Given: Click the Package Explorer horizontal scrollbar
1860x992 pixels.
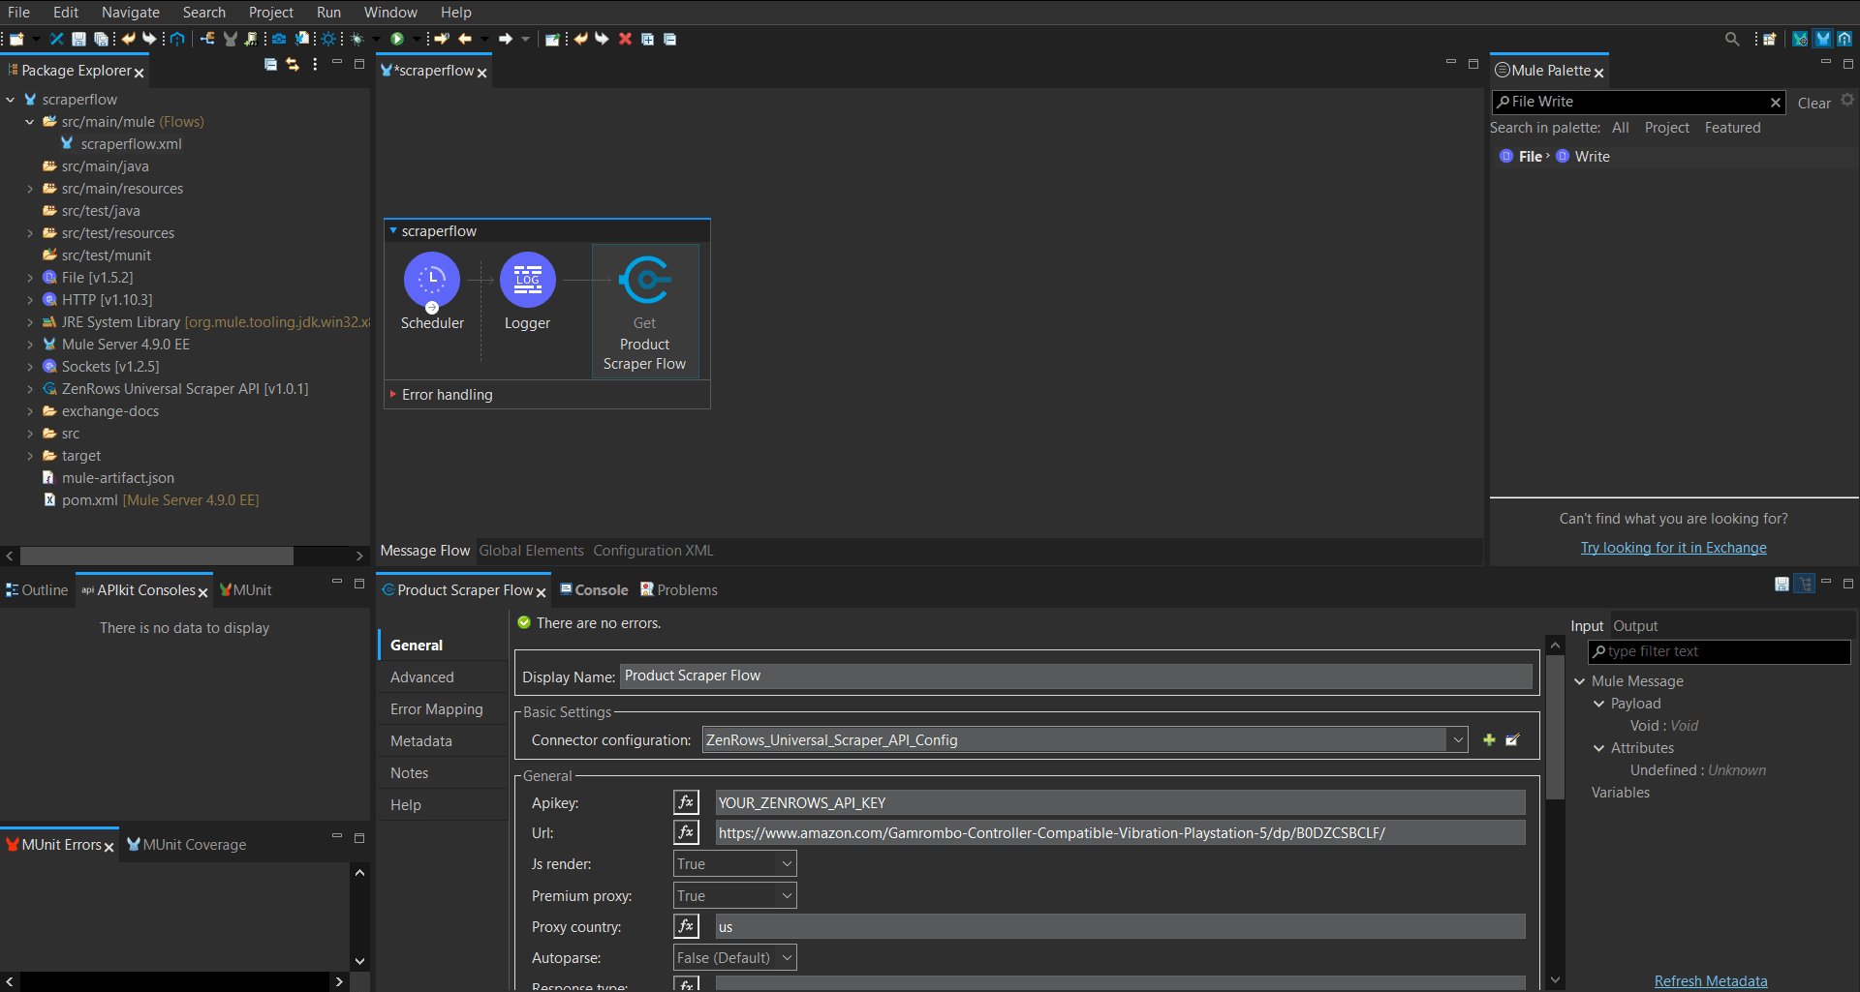Looking at the screenshot, I should (157, 556).
